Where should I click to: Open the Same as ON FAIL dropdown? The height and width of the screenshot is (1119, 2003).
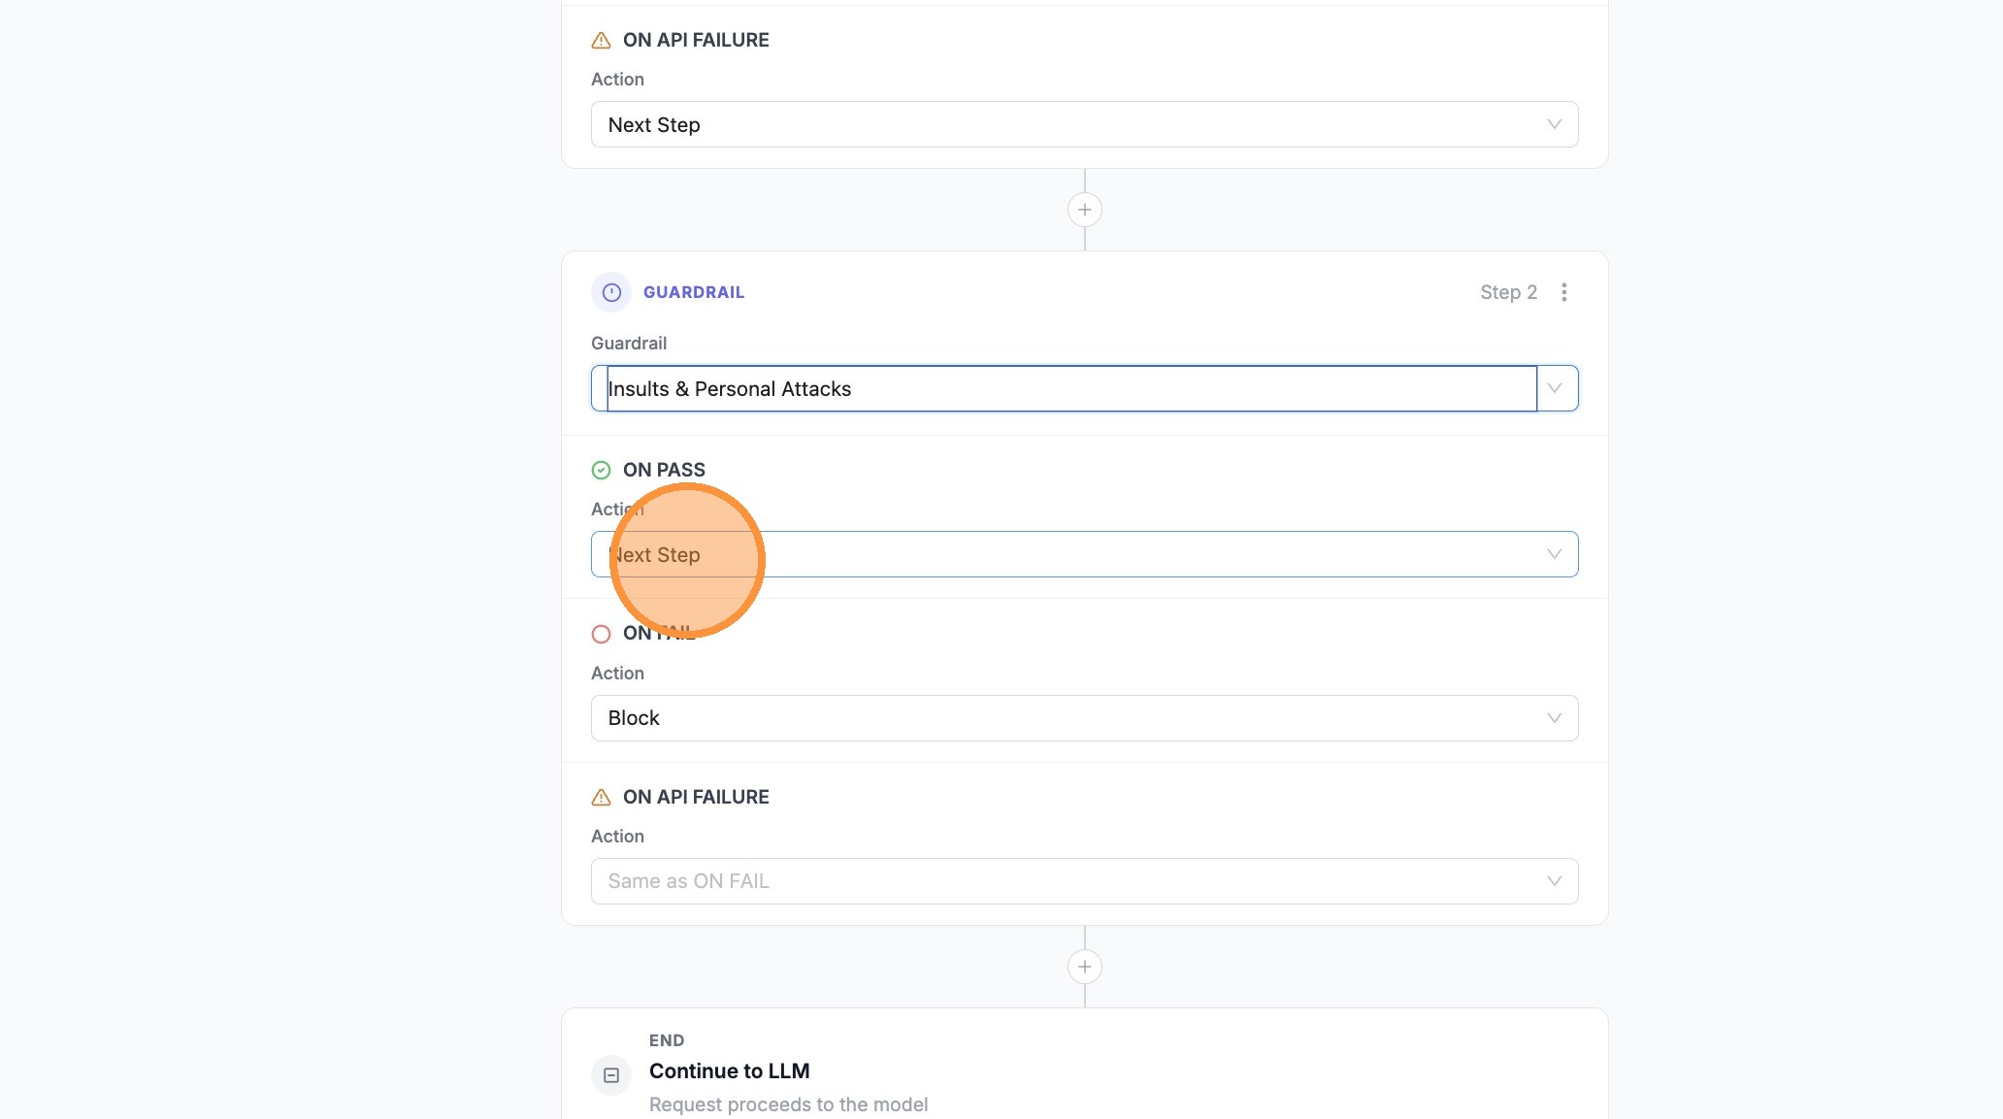point(1553,881)
